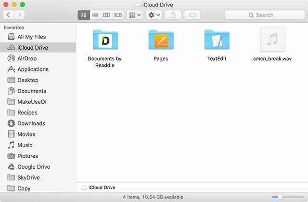The width and height of the screenshot is (308, 202).
Task: Switch to icon view
Action: [84, 15]
